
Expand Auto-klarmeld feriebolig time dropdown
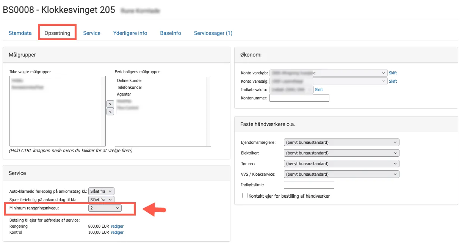pyautogui.click(x=101, y=192)
